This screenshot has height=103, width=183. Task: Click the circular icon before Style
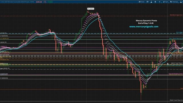tap(160, 2)
